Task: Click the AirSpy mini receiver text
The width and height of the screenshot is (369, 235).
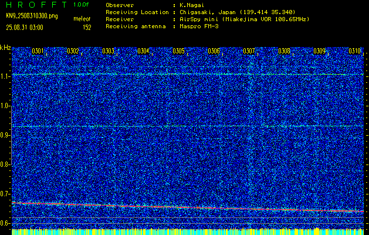Action: (245, 19)
